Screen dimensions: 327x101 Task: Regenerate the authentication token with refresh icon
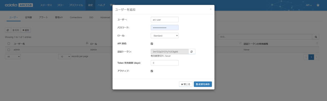(x=192, y=52)
